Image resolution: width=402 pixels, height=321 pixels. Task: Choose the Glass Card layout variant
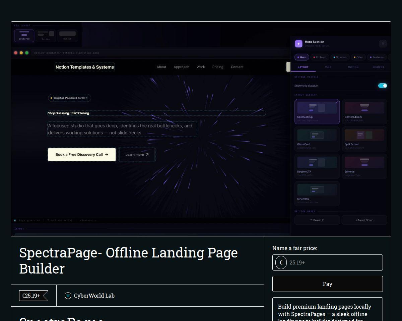tap(317, 139)
